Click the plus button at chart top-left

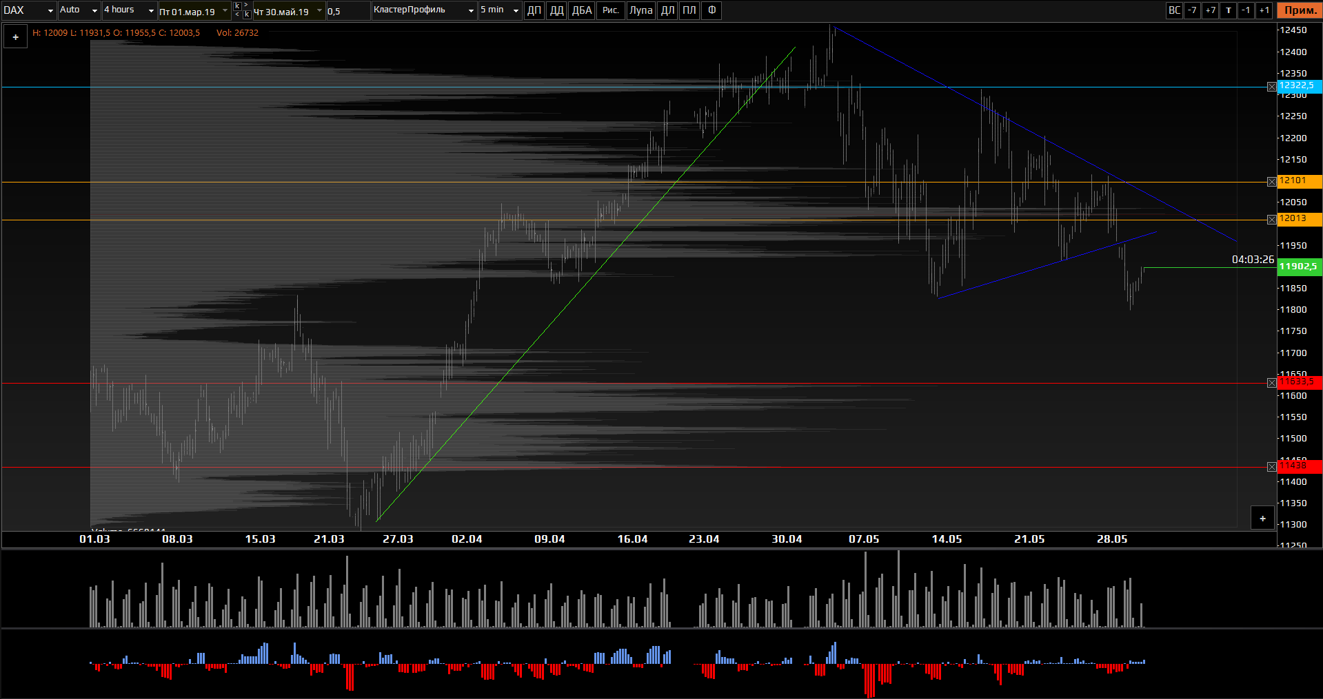point(15,37)
